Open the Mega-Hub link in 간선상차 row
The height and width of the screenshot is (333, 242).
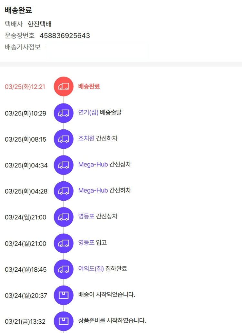pyautogui.click(x=93, y=165)
